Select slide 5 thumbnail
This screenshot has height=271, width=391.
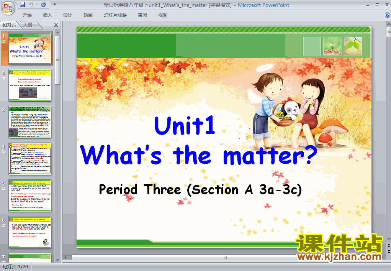click(30, 195)
